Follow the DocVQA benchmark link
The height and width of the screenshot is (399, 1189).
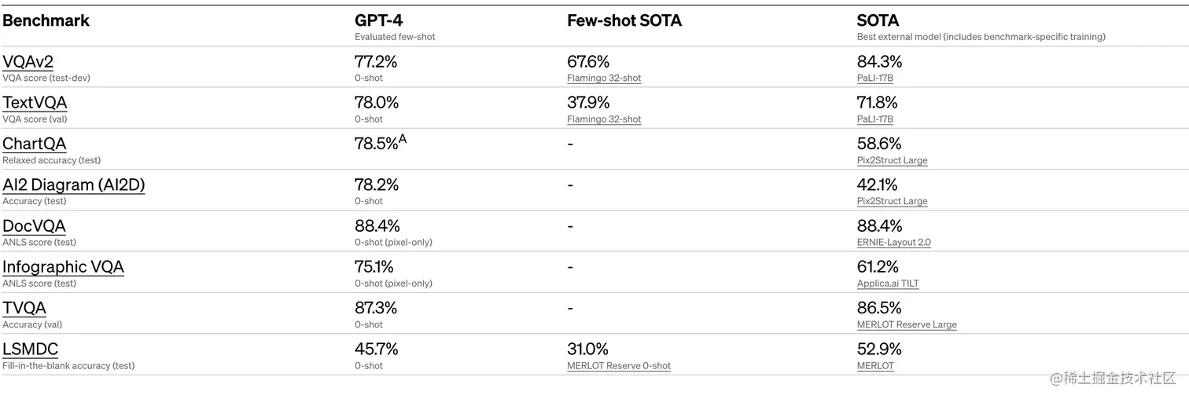pyautogui.click(x=34, y=226)
